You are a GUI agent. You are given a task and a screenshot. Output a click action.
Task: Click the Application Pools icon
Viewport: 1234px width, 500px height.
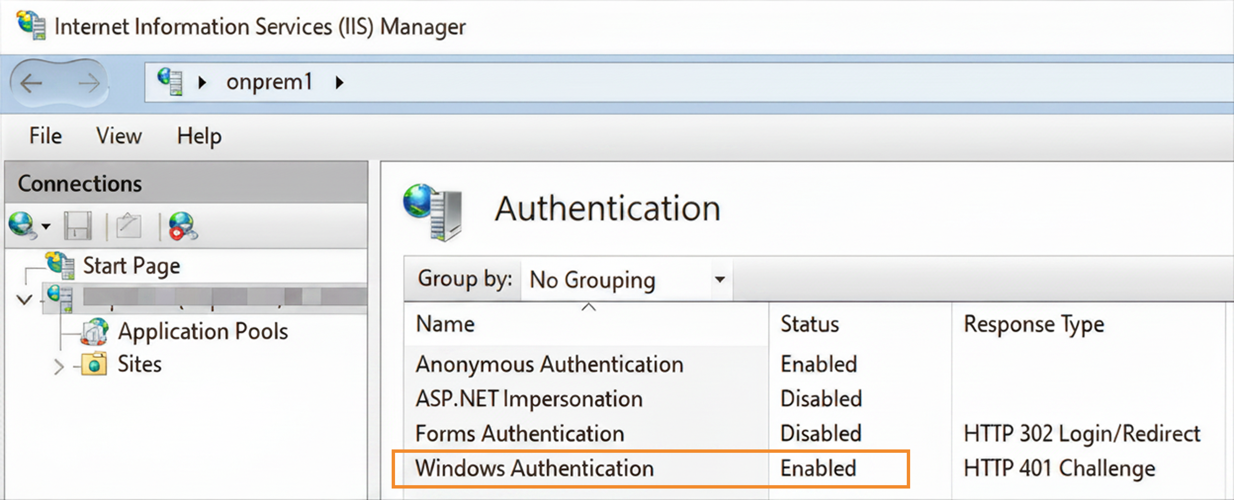(x=94, y=331)
